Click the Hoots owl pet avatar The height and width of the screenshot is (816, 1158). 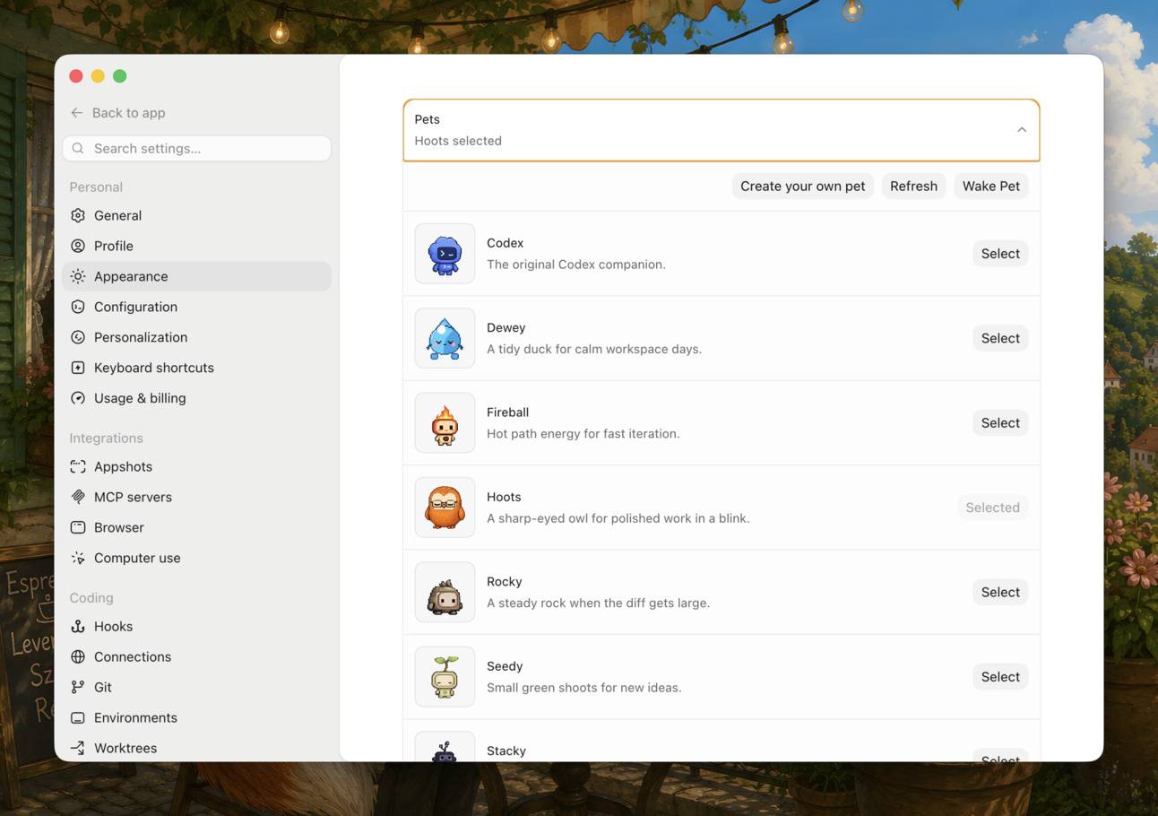[x=445, y=508]
